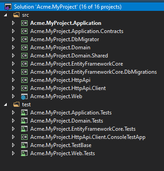Select the Acme.MyProject.HttpApi project
The width and height of the screenshot is (164, 171).
[60, 80]
